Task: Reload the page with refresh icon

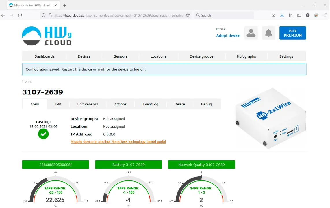Action: pos(20,15)
